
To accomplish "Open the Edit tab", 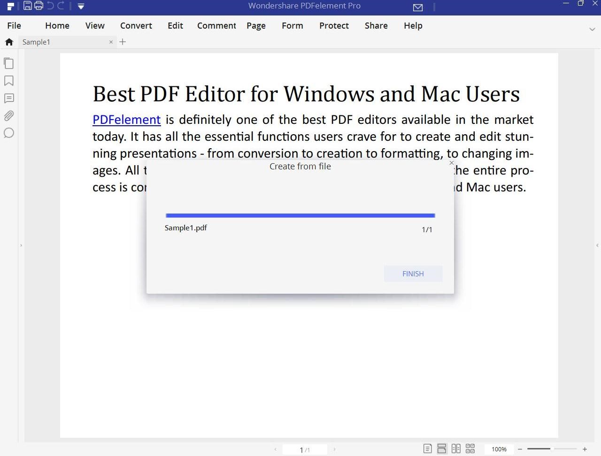I will pyautogui.click(x=175, y=26).
